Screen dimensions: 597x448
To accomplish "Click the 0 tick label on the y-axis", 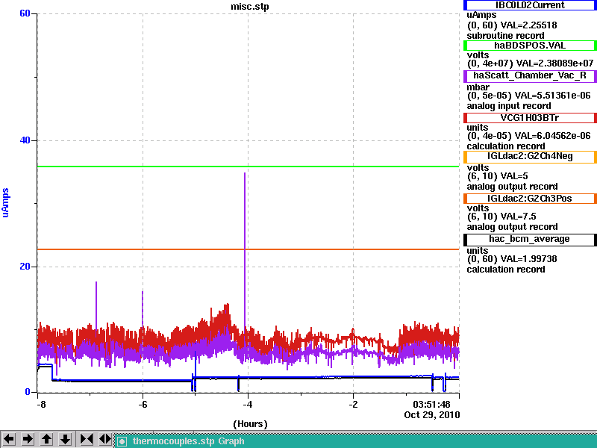I will 28,391.
